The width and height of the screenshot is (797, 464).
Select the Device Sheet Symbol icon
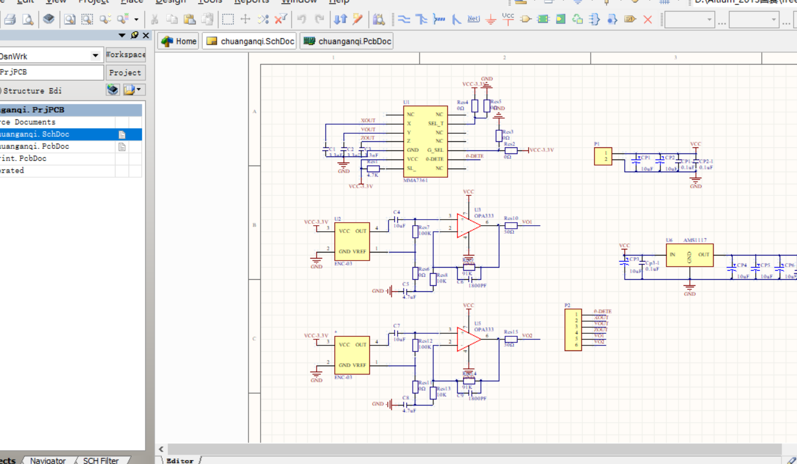(x=577, y=20)
